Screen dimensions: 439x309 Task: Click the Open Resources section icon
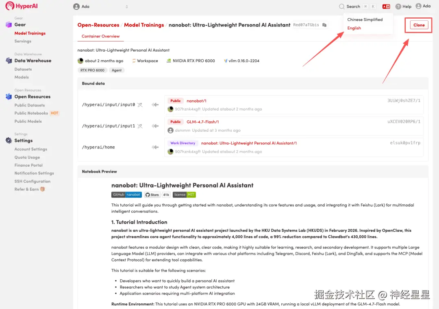(x=9, y=97)
